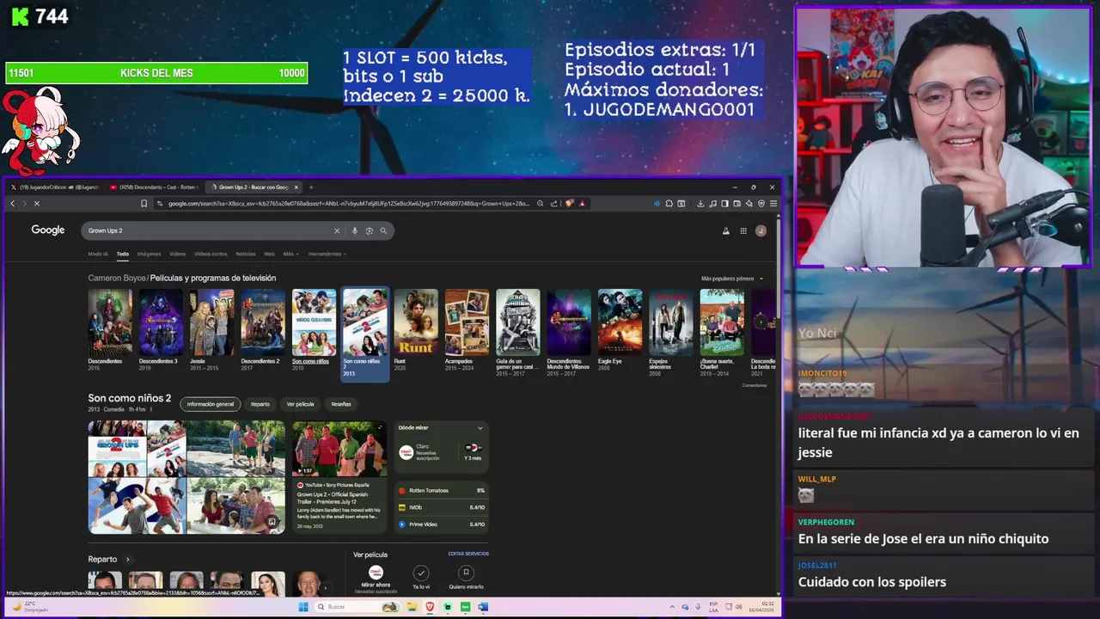1100x619 pixels.
Task: Click the Kick logo in stream overlay
Action: (x=19, y=16)
